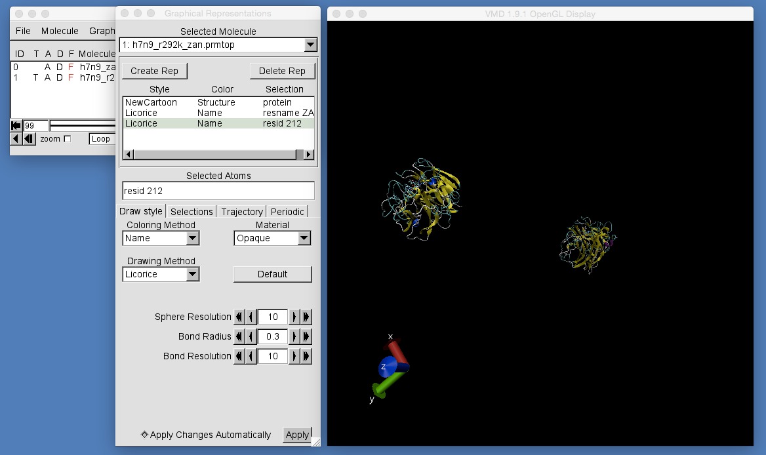766x455 pixels.
Task: Open the Loop playback mode dropdown
Action: (x=102, y=138)
